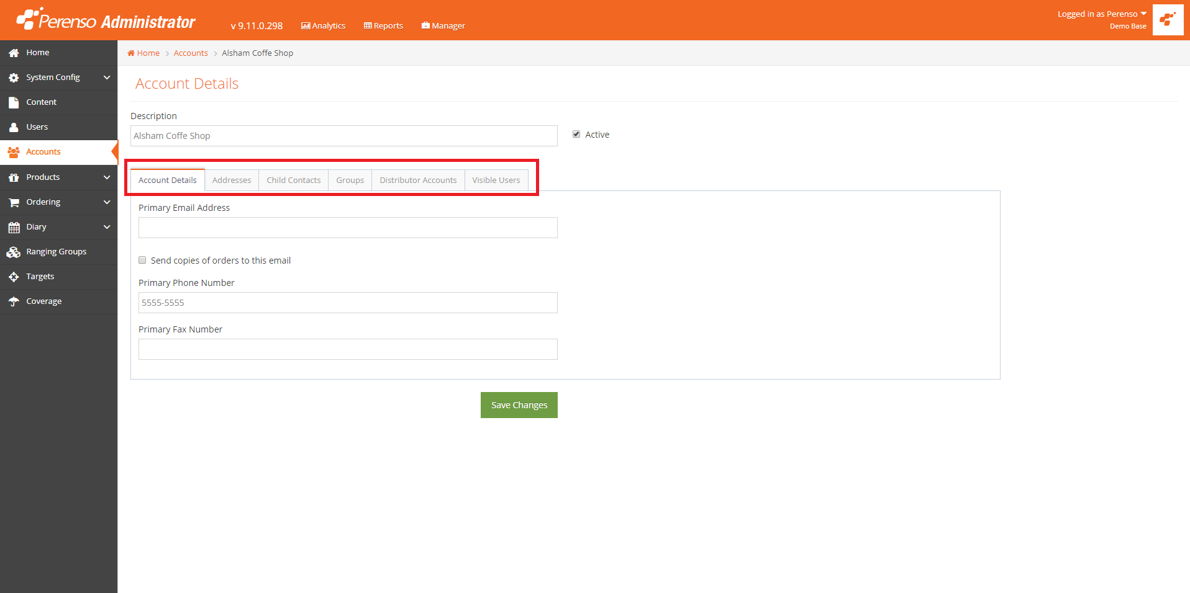The width and height of the screenshot is (1190, 593).
Task: Open Users in the sidebar
Action: [58, 127]
